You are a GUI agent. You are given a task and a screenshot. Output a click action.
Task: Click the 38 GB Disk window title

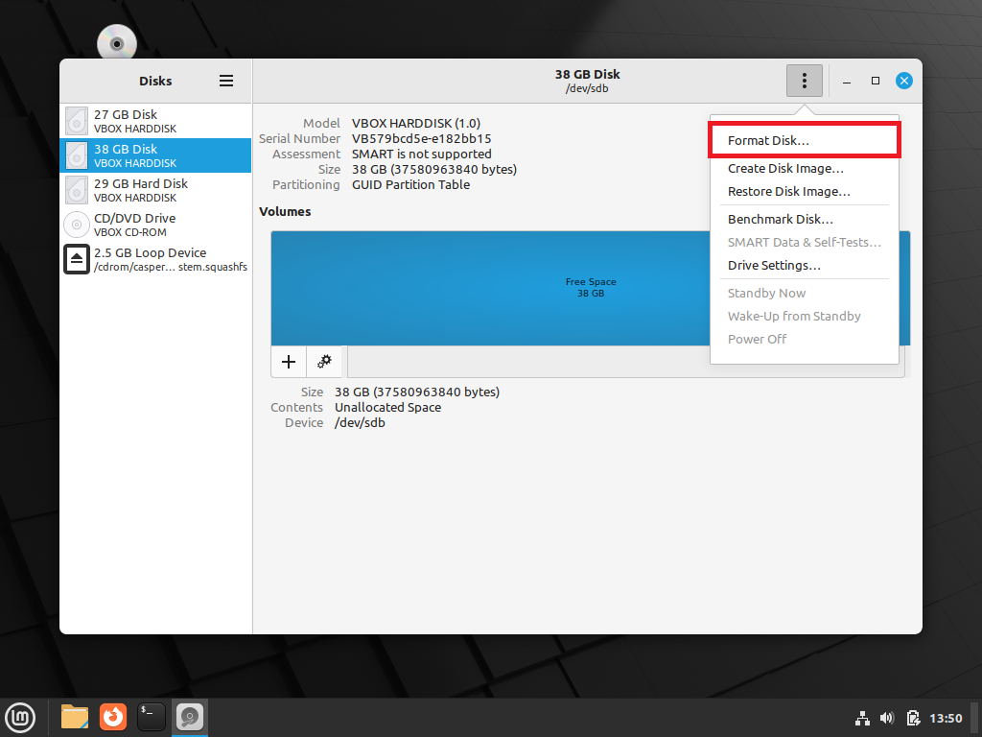[x=588, y=75]
